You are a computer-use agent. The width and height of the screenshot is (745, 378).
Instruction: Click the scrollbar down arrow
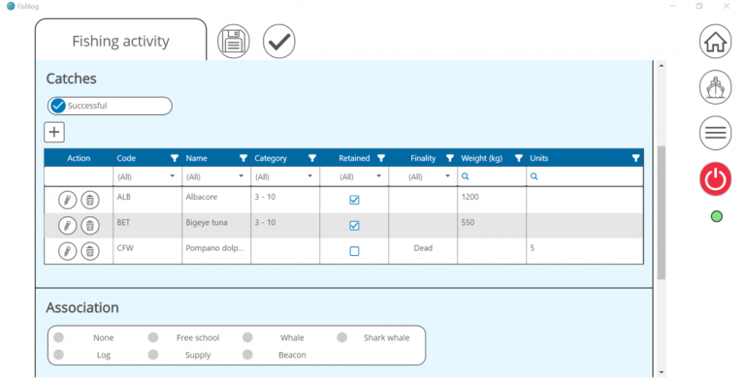[x=661, y=373]
